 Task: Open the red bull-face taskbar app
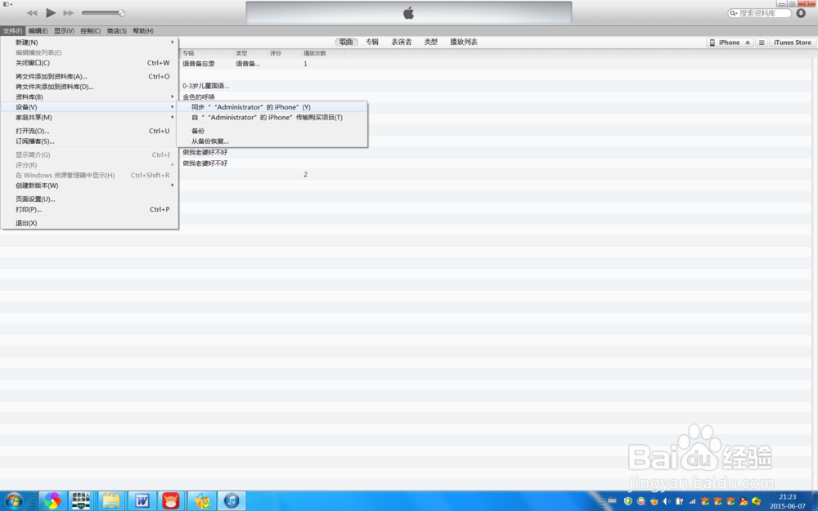[x=171, y=502]
